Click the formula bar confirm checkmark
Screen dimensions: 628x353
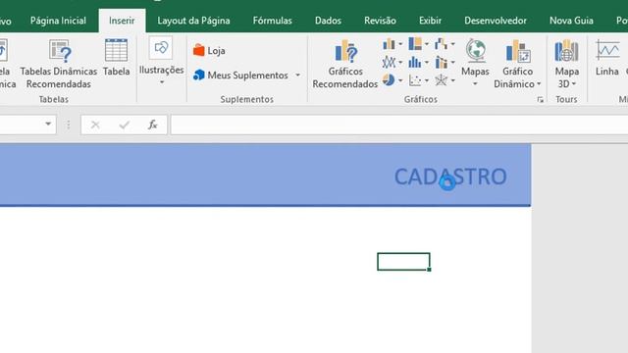click(125, 125)
